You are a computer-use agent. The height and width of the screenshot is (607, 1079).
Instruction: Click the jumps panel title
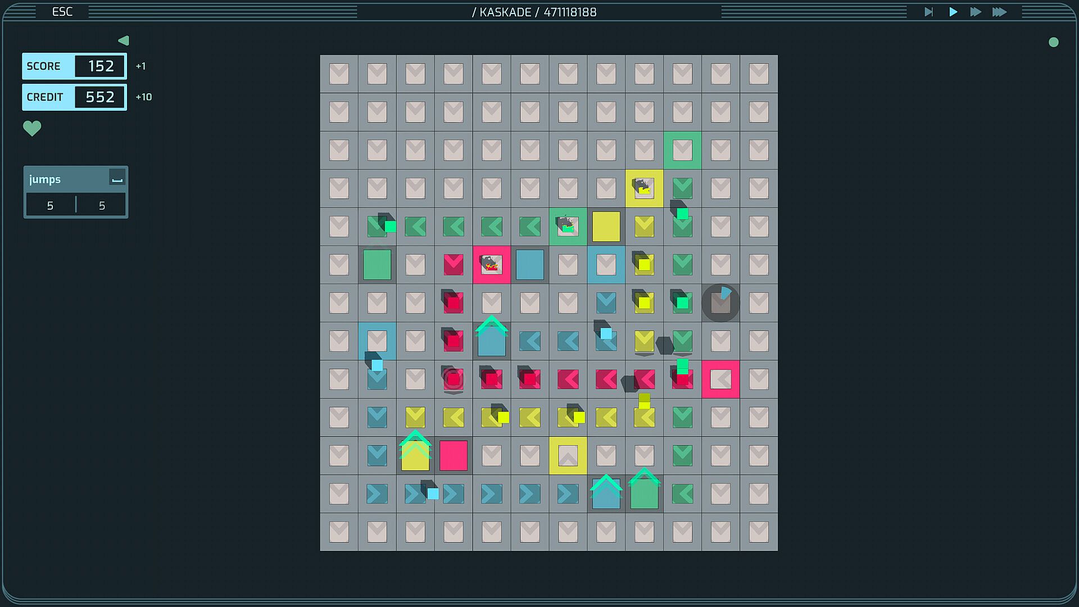tap(45, 179)
